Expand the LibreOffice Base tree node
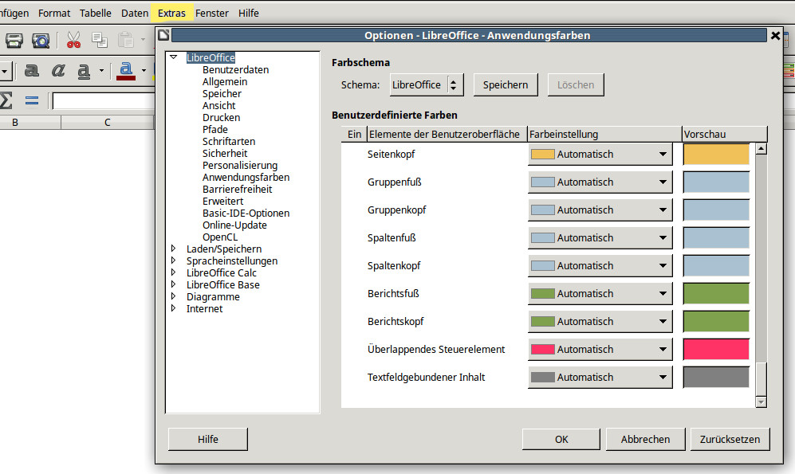 [173, 284]
